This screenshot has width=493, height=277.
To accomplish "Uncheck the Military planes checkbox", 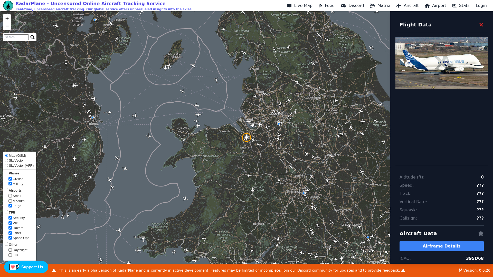I will tap(10, 184).
